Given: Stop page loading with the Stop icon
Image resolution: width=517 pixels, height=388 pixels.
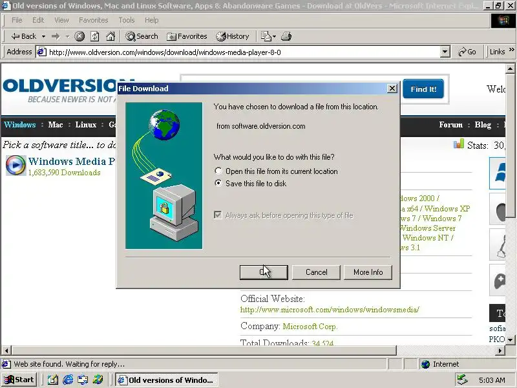Looking at the screenshot, I should click(79, 36).
